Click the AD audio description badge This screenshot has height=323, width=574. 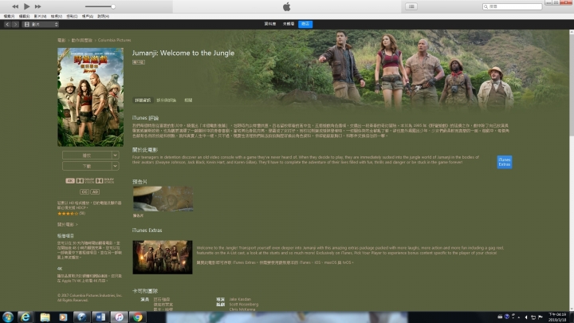pyautogui.click(x=95, y=191)
